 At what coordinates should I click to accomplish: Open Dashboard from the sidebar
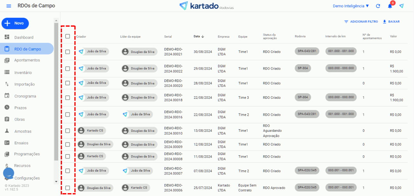tap(24, 37)
